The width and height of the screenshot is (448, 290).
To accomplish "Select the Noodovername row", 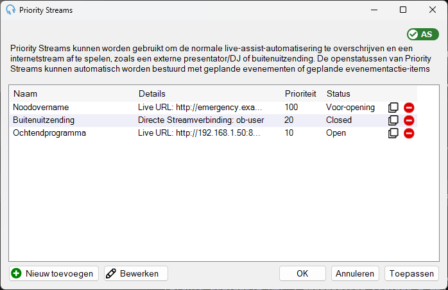I will pyautogui.click(x=214, y=108).
